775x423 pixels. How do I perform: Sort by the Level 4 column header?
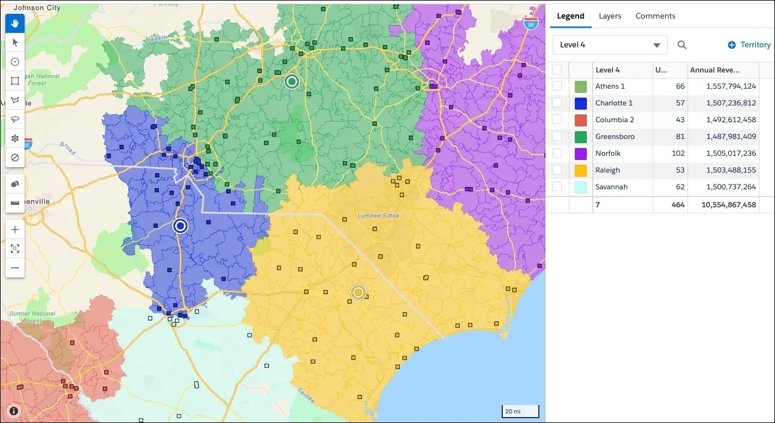[622, 70]
